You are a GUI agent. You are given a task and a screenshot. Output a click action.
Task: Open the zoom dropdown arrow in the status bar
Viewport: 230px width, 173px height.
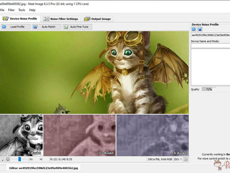[x=2, y=159]
